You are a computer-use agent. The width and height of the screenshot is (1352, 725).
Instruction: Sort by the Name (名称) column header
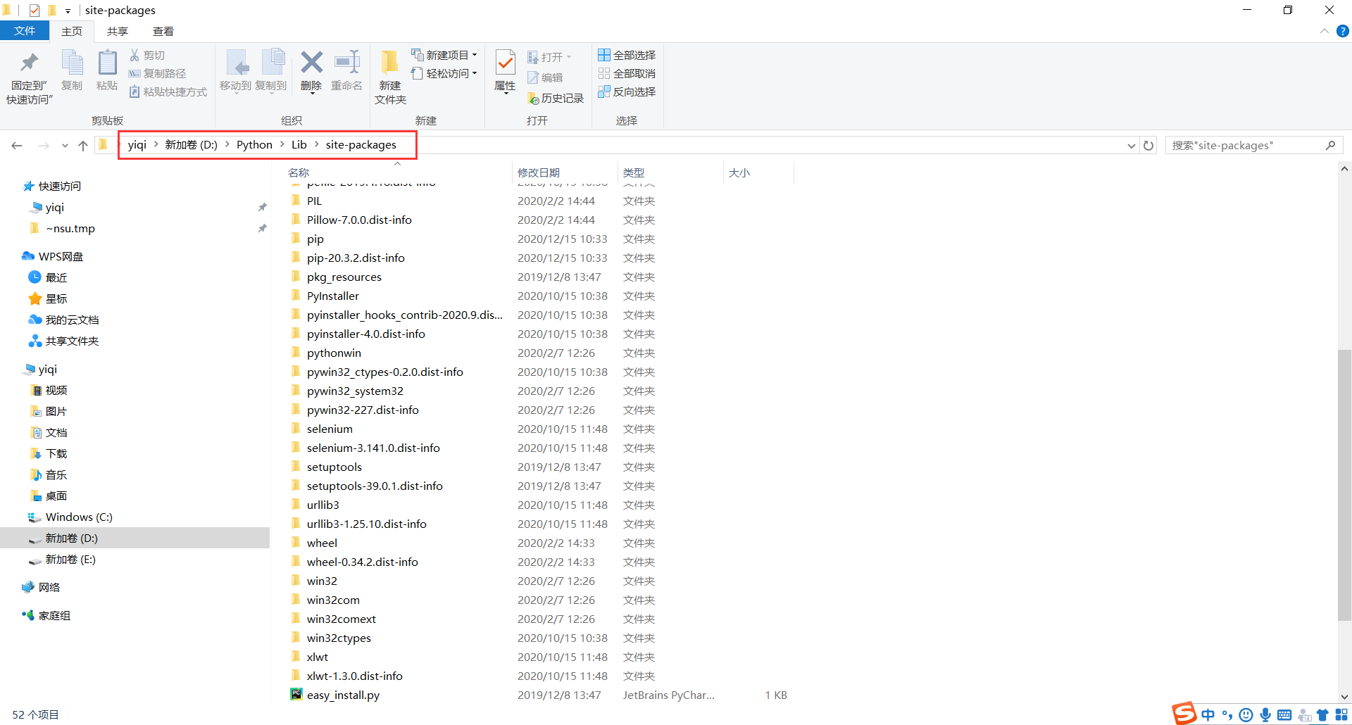pyautogui.click(x=299, y=172)
